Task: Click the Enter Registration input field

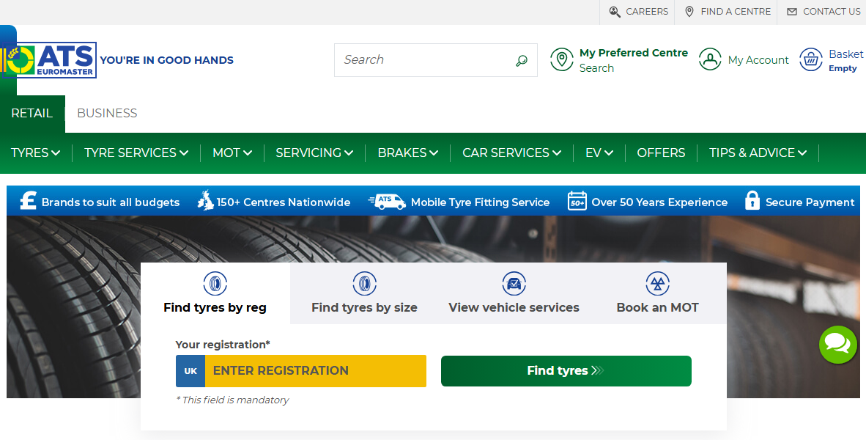Action: 315,371
